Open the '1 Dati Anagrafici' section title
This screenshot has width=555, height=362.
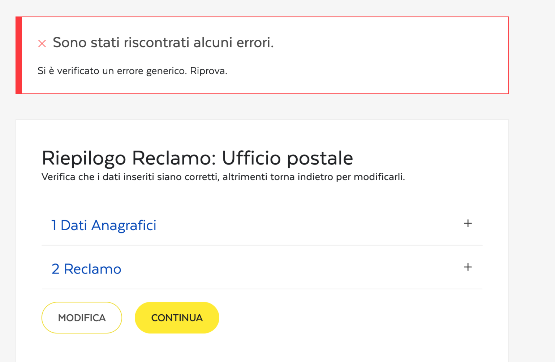point(104,225)
